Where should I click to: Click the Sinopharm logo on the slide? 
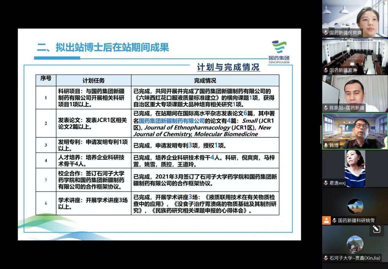[279, 52]
